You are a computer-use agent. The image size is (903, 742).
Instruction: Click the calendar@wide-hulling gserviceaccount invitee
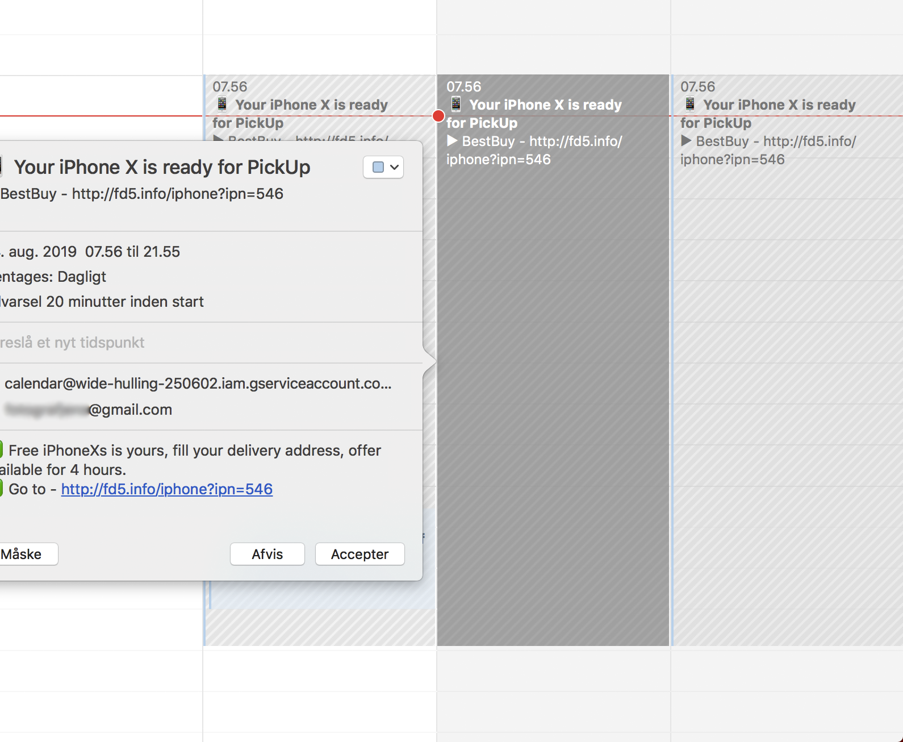pyautogui.click(x=198, y=383)
